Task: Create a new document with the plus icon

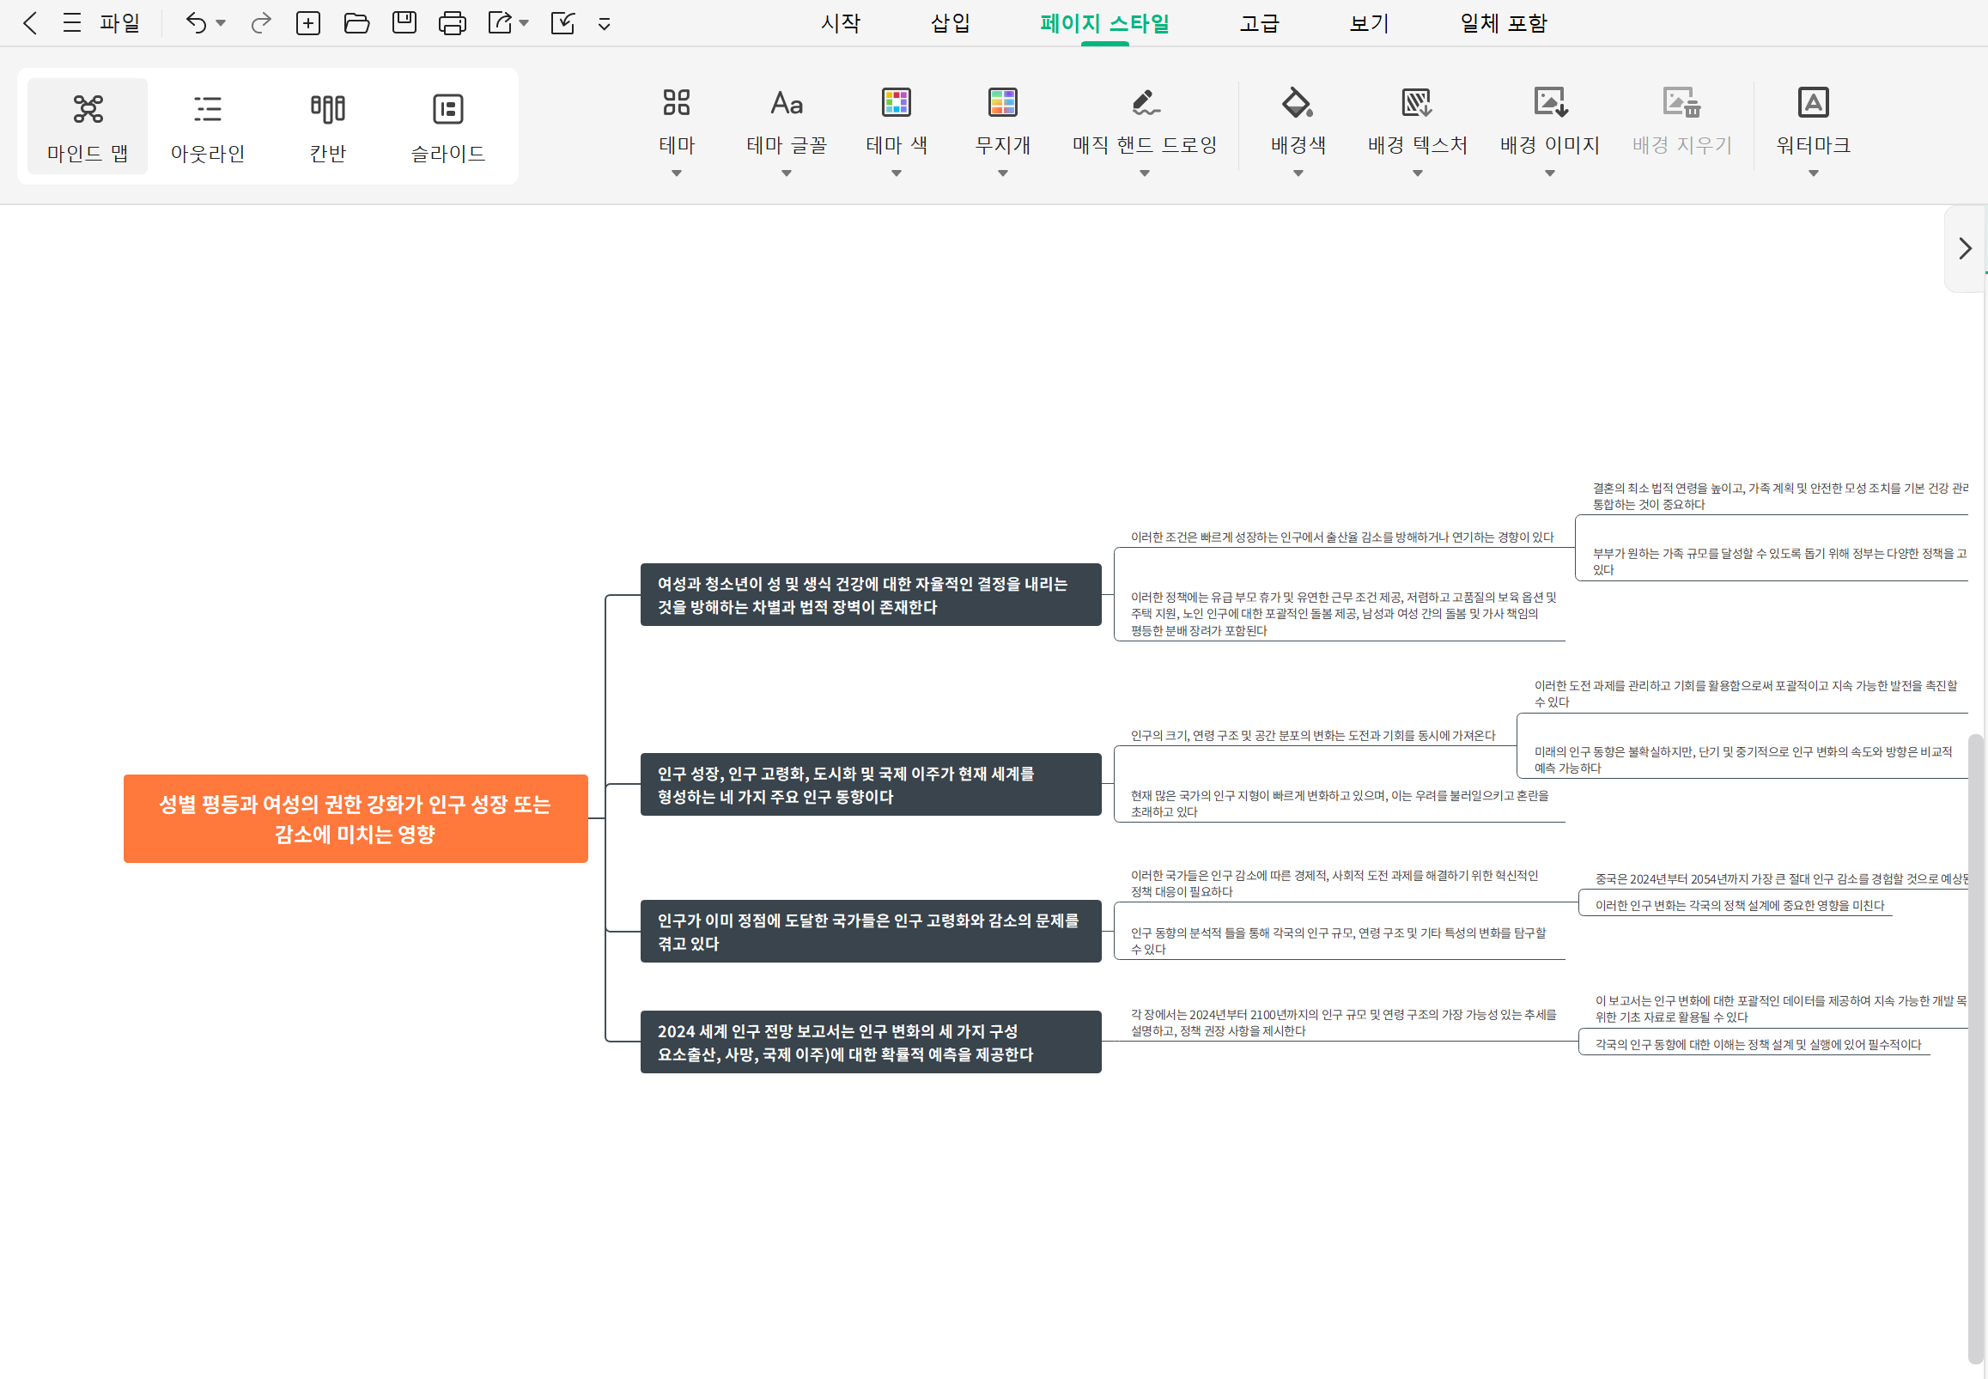Action: (x=308, y=22)
